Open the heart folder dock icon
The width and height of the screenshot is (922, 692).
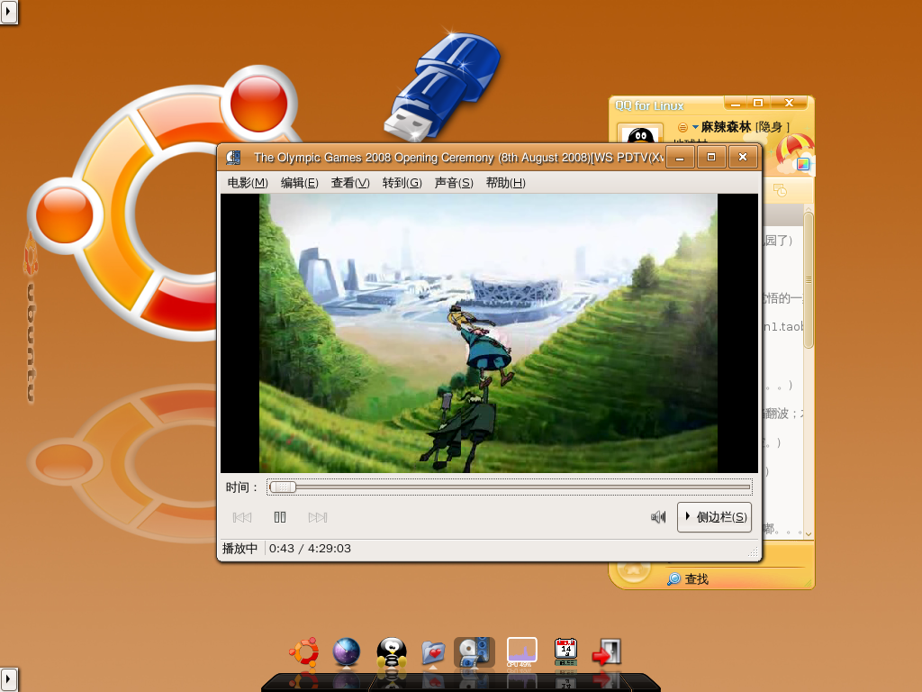click(433, 653)
